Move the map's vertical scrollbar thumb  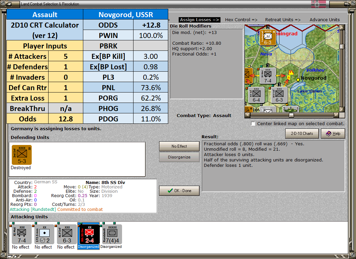click(342, 46)
